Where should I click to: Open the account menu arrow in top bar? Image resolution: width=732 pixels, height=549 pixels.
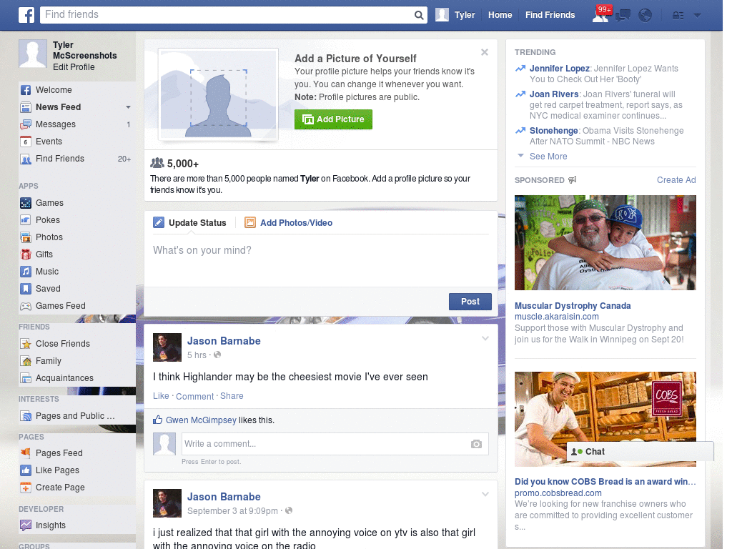point(698,16)
